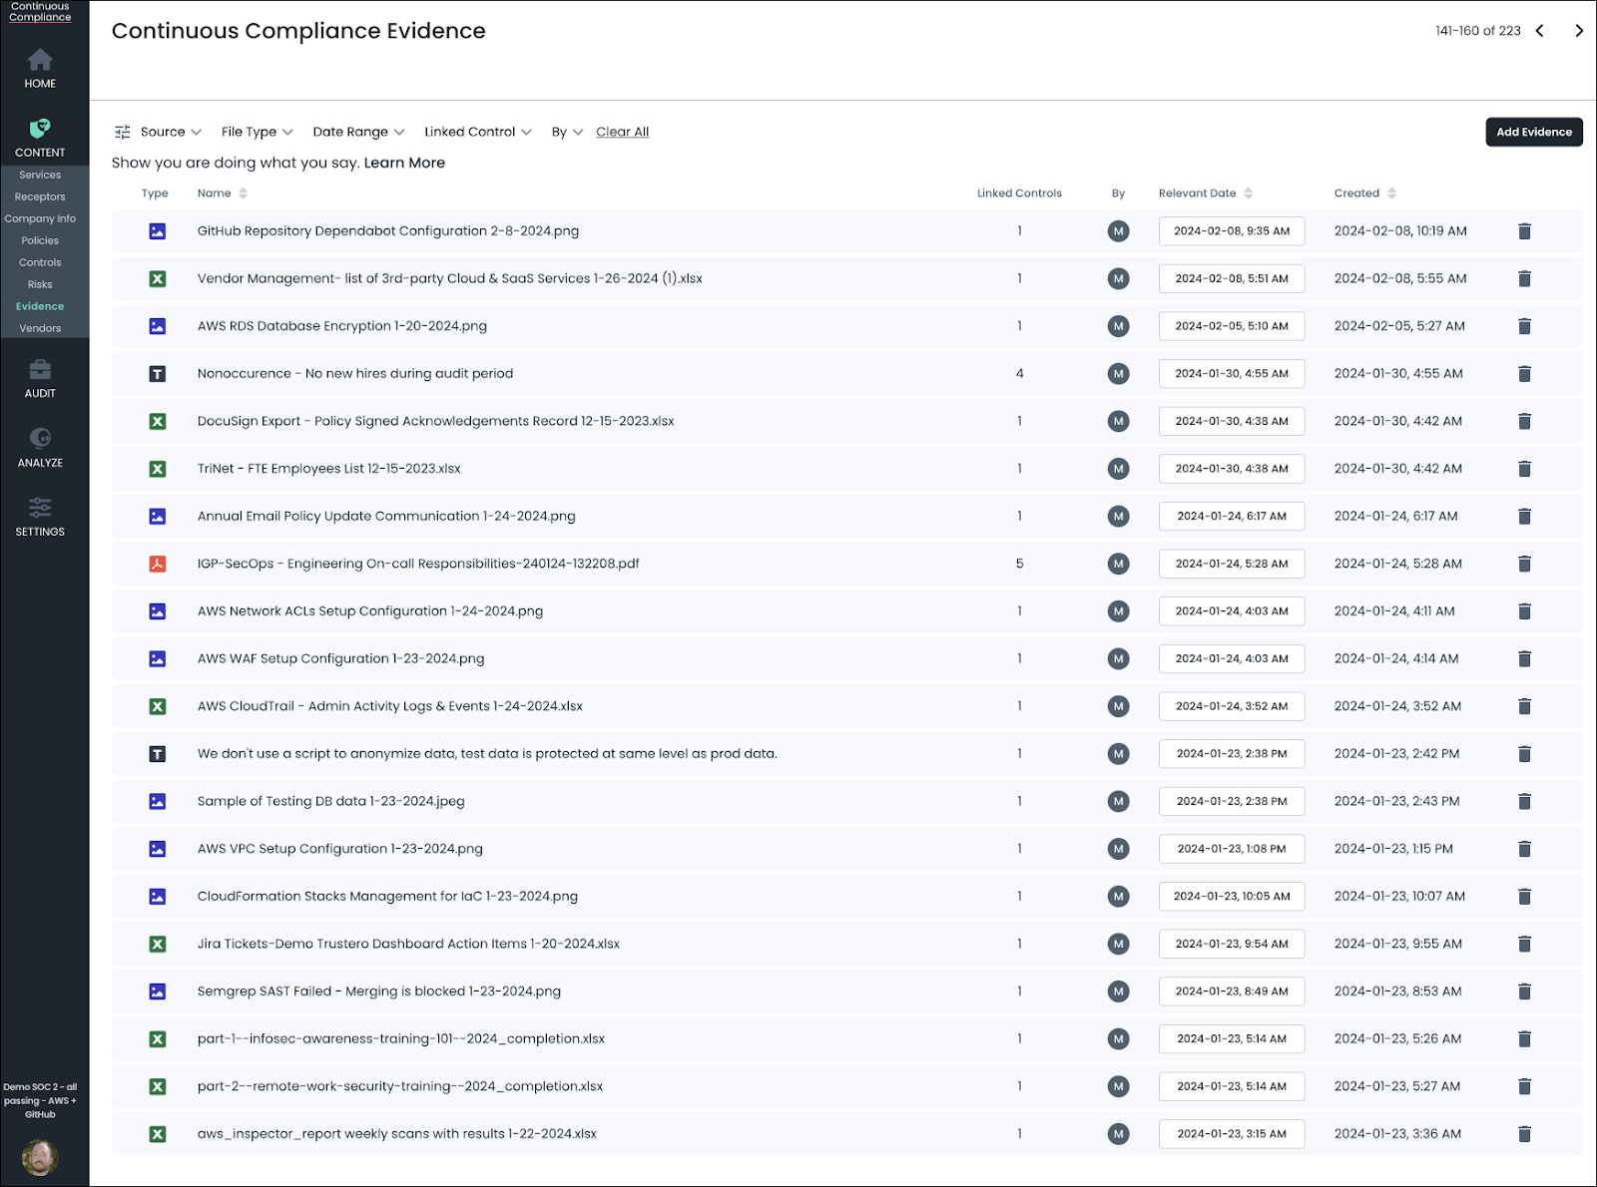This screenshot has height=1187, width=1597.
Task: Edit relevant date 2024-02-08, 9:35 AM
Action: click(x=1232, y=231)
